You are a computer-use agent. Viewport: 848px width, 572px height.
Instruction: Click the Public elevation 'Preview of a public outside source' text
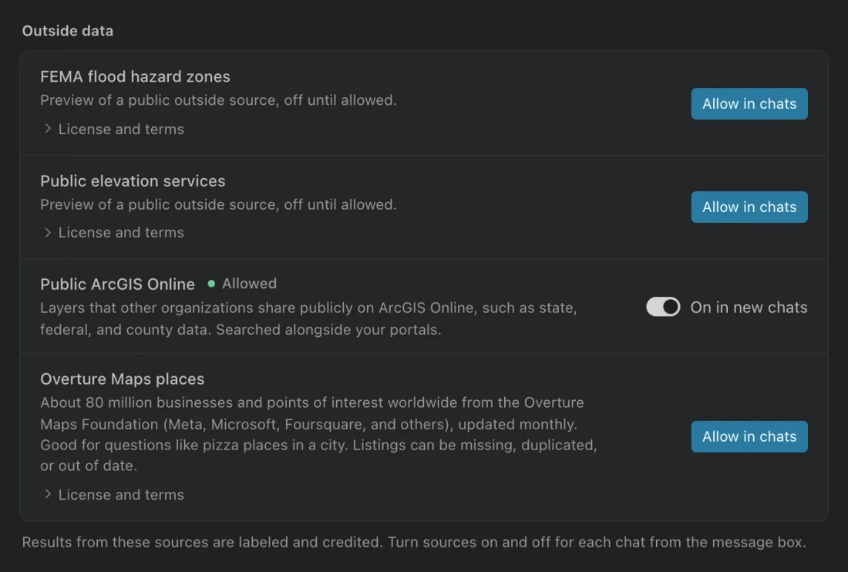pos(218,204)
